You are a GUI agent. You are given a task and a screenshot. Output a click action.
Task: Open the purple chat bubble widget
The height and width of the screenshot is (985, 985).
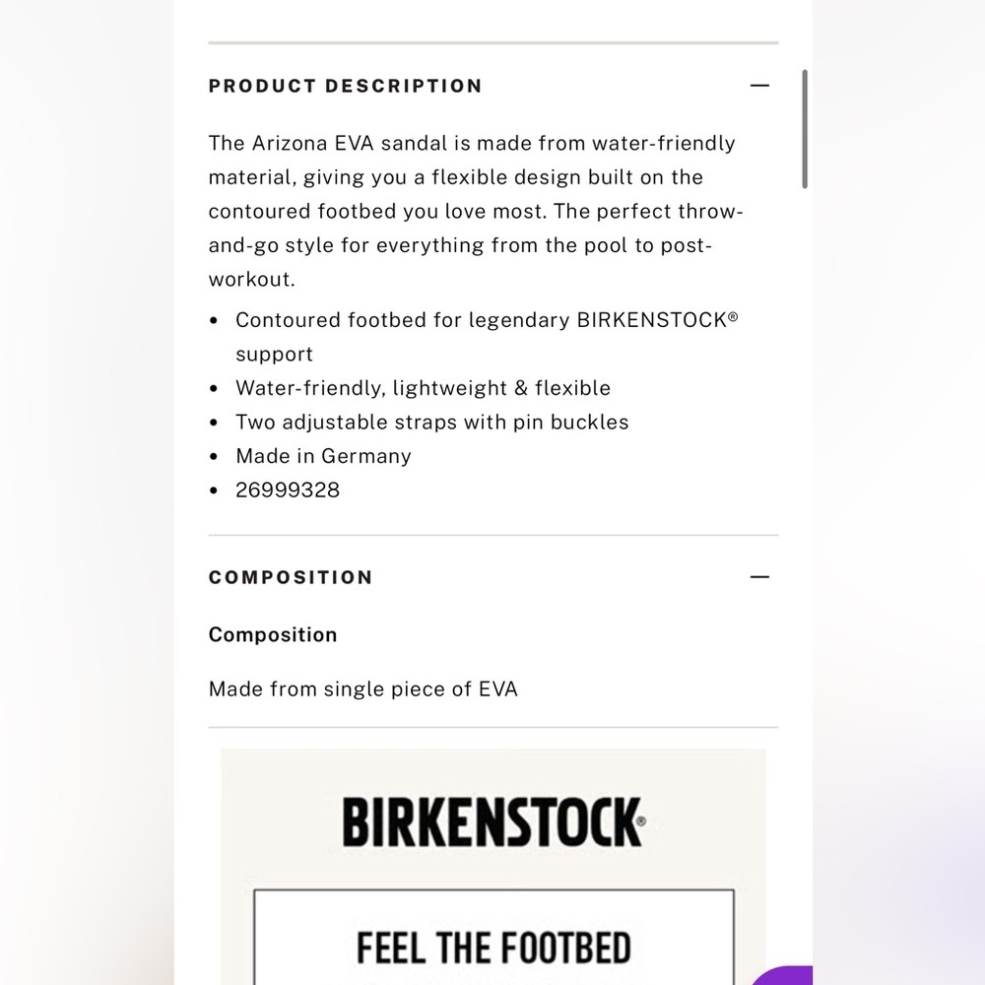coord(782,975)
